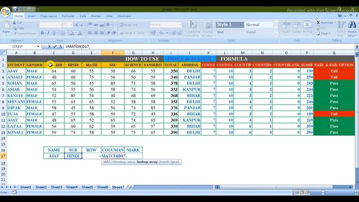359x202 pixels.
Task: Open Conditional Formatting menu
Action: pos(192,29)
